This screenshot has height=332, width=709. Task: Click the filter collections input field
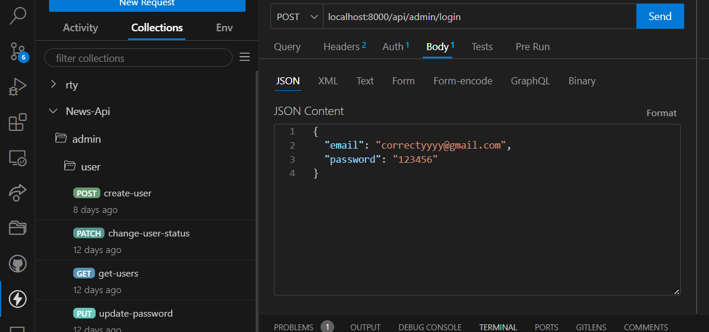coord(138,58)
